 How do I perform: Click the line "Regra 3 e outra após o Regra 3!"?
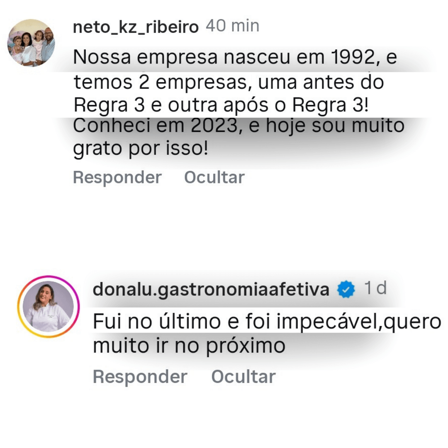pos(221,105)
